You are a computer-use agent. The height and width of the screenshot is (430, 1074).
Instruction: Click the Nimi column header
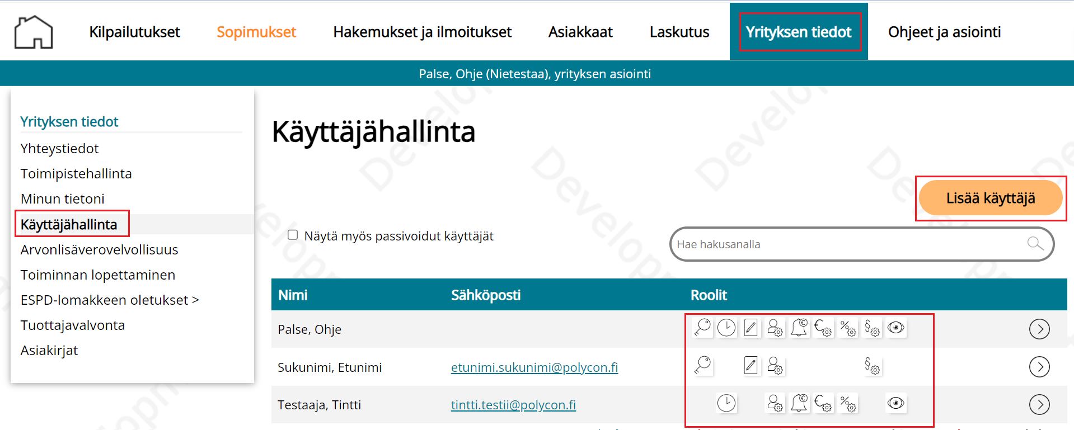click(x=293, y=295)
